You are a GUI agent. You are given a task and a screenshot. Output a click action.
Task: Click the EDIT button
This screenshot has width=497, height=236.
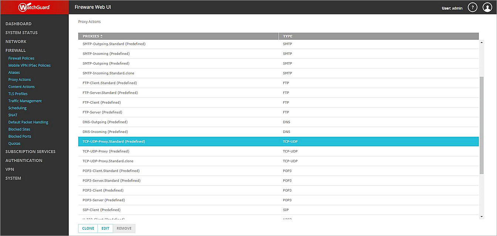coord(105,228)
